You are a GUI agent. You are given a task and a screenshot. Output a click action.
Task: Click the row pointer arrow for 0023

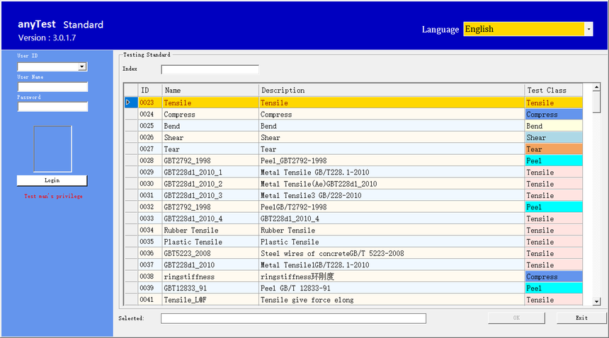tap(129, 103)
